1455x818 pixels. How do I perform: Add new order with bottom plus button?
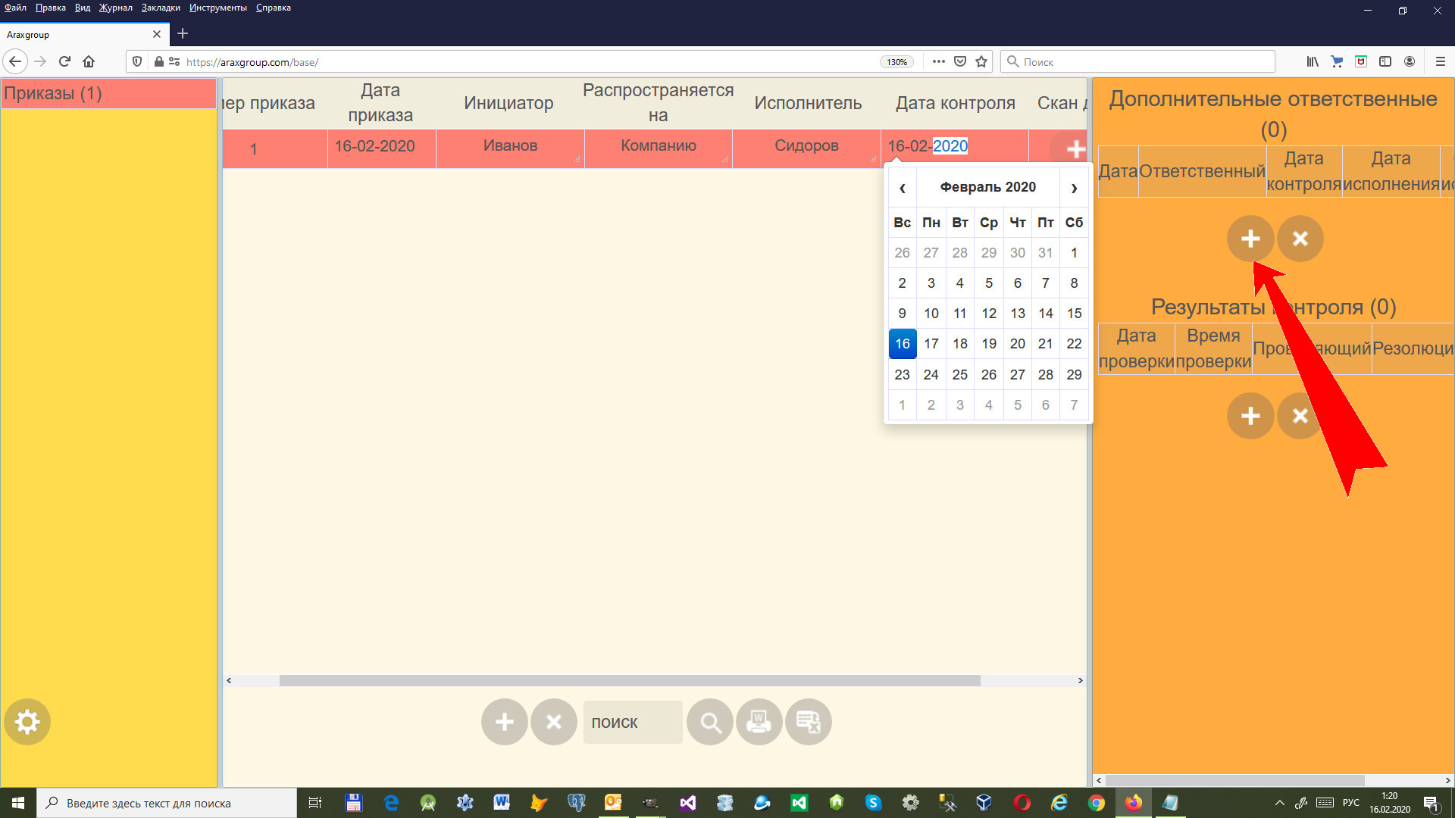(x=504, y=722)
